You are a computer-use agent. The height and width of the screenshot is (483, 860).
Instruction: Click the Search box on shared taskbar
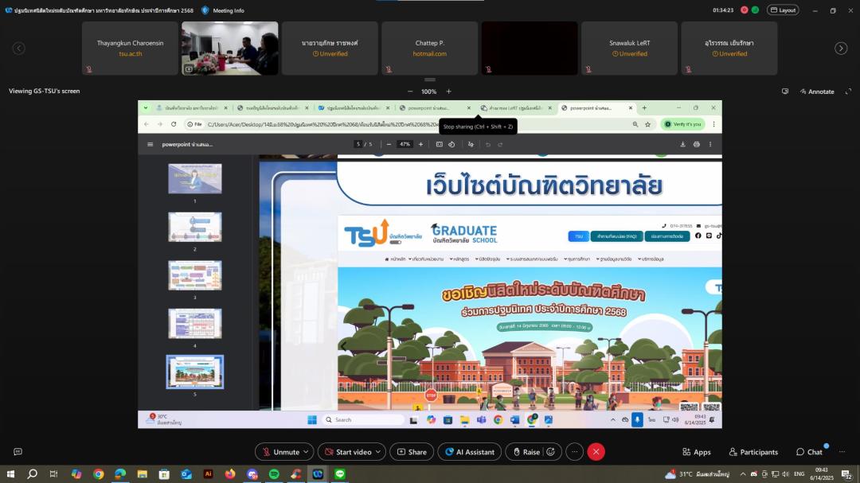363,420
